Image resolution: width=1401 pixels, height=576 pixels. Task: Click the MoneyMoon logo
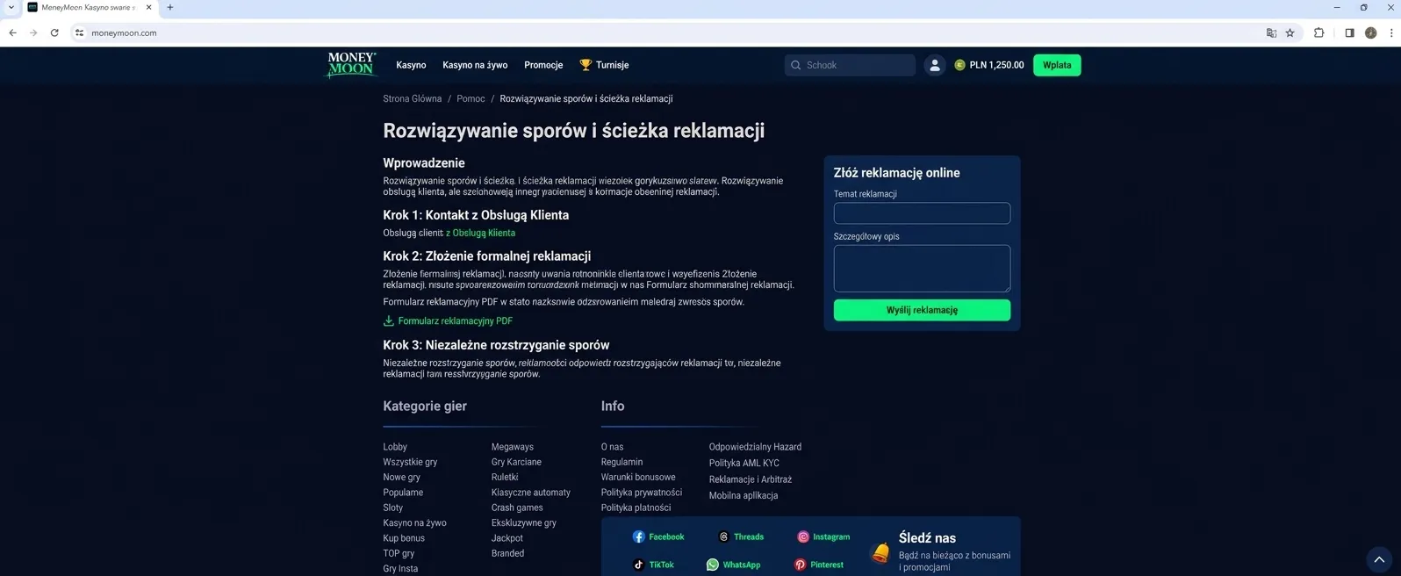pos(351,65)
